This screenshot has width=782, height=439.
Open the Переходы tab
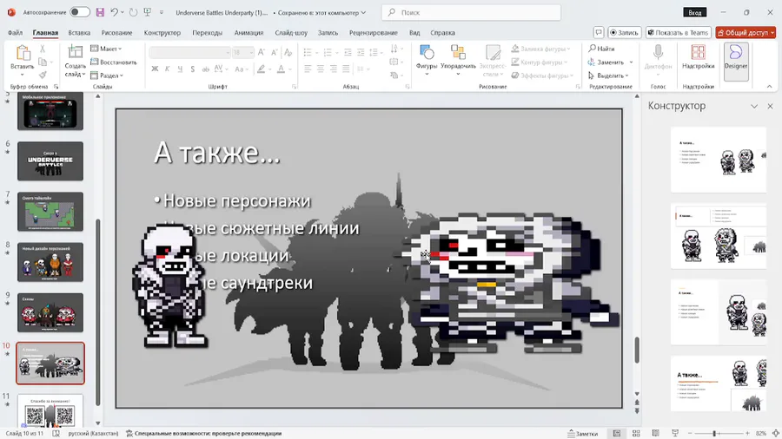208,32
